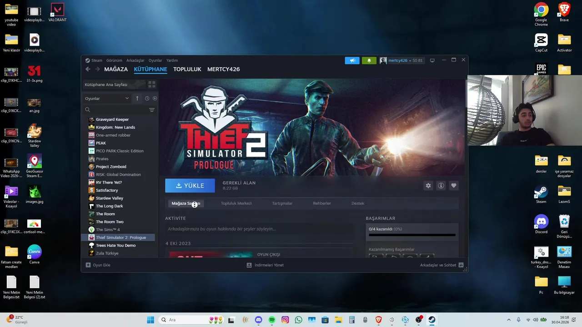This screenshot has height=327, width=582.
Task: Open Instagram from the taskbar
Action: 285,320
